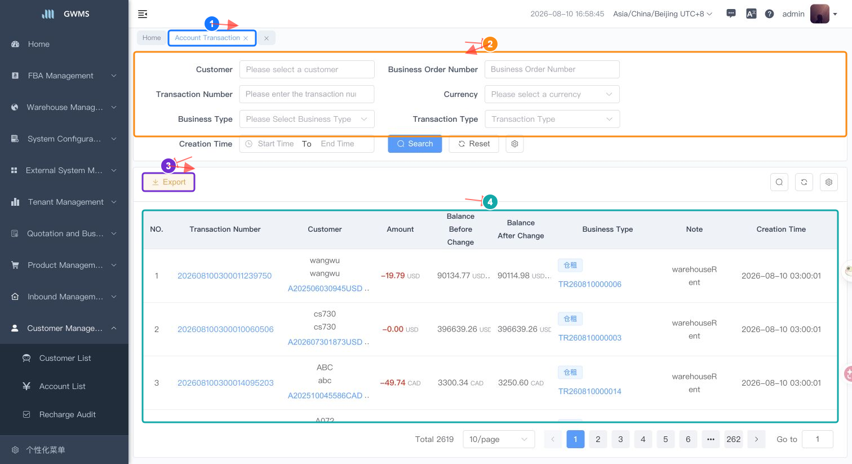Screen dimensions: 852x464
Task: Click the Reset button
Action: [473, 144]
